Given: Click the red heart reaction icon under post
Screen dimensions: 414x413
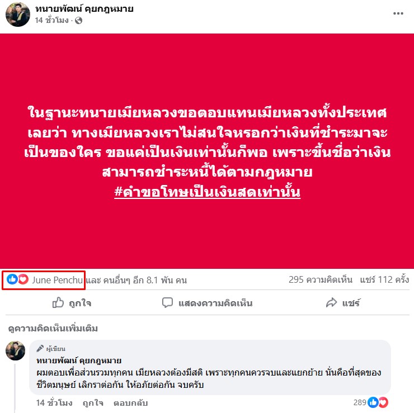Looking at the screenshot, I should pos(23,279).
